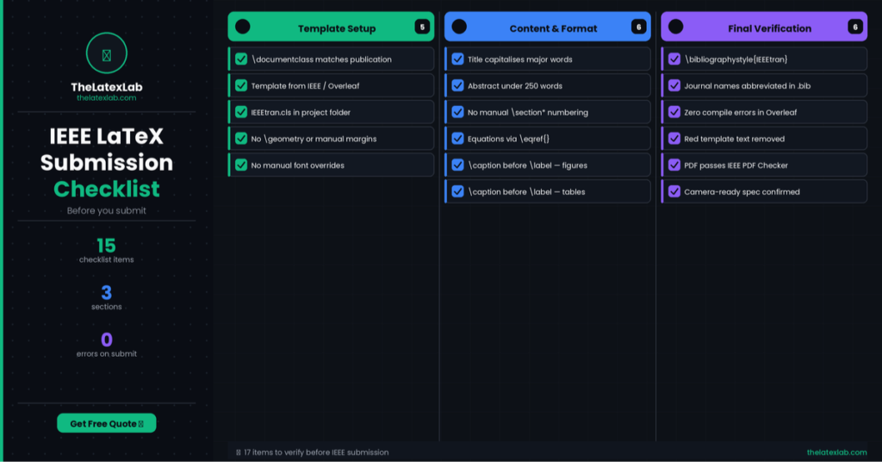Select the Template Setup column header
The image size is (882, 462).
336,28
